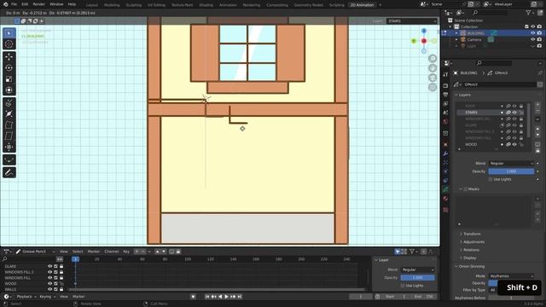Hide the STAIRS layer in Layers list
This screenshot has height=307, width=546.
pos(514,113)
